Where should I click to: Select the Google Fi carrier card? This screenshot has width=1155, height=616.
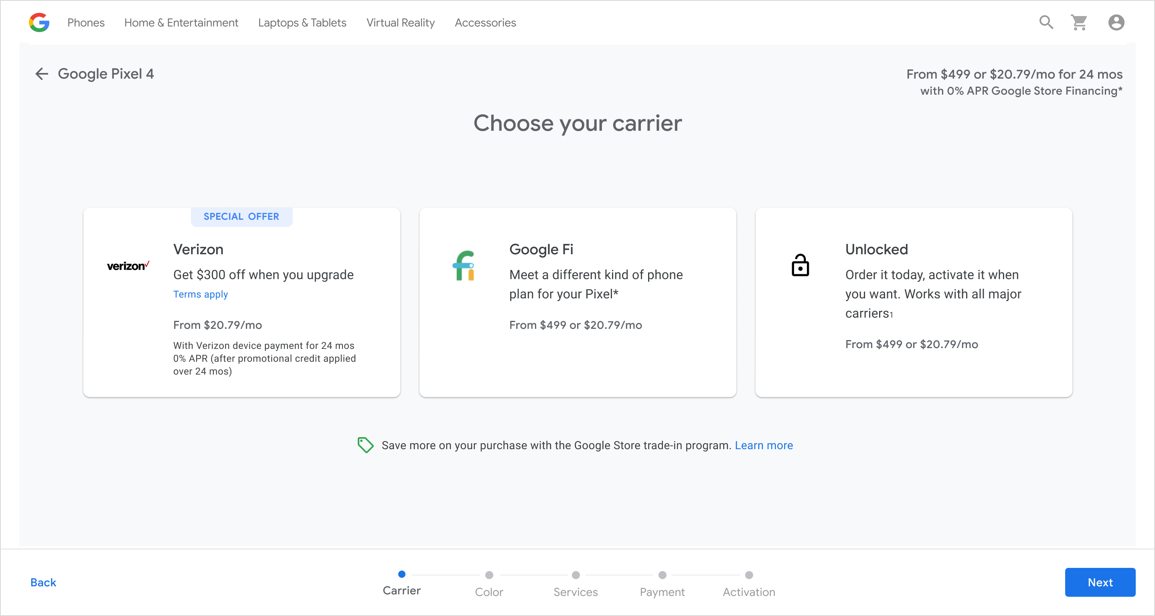pos(577,302)
